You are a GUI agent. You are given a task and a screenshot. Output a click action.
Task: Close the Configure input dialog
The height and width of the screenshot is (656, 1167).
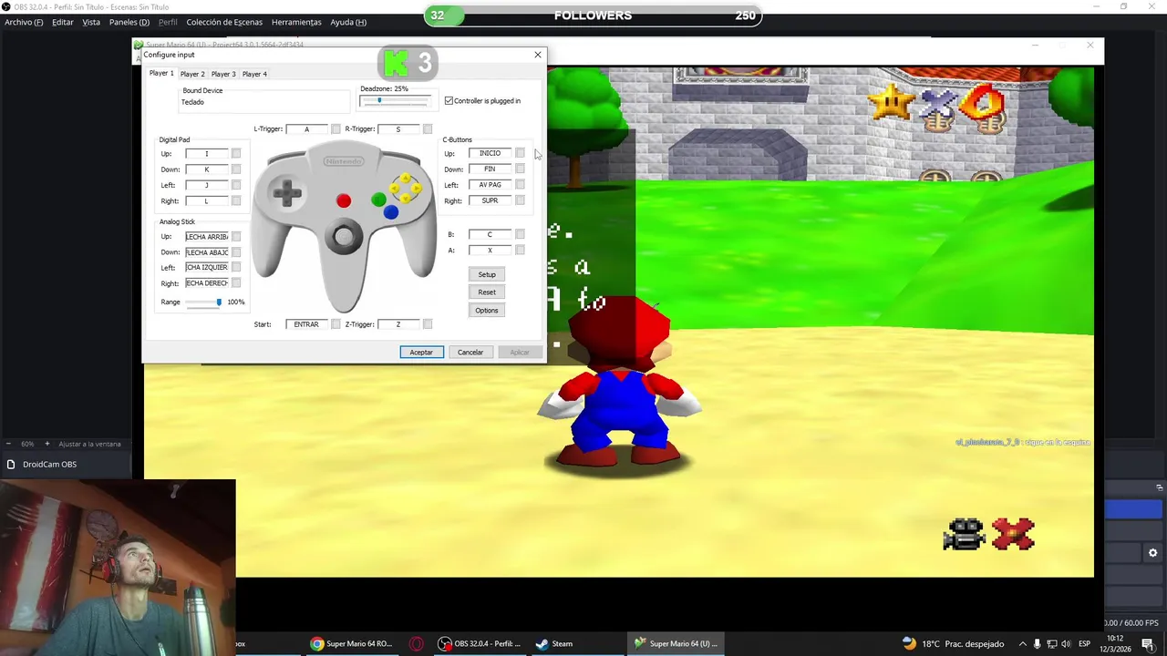538,55
